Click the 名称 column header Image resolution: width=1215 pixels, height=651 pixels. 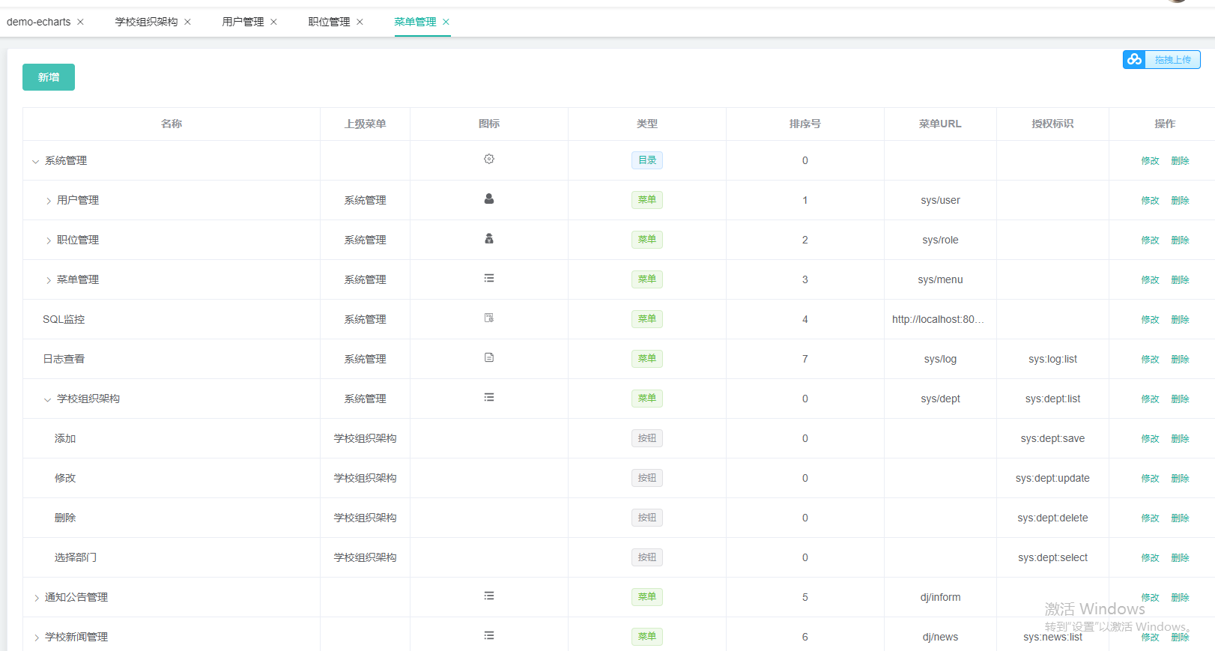pyautogui.click(x=172, y=124)
